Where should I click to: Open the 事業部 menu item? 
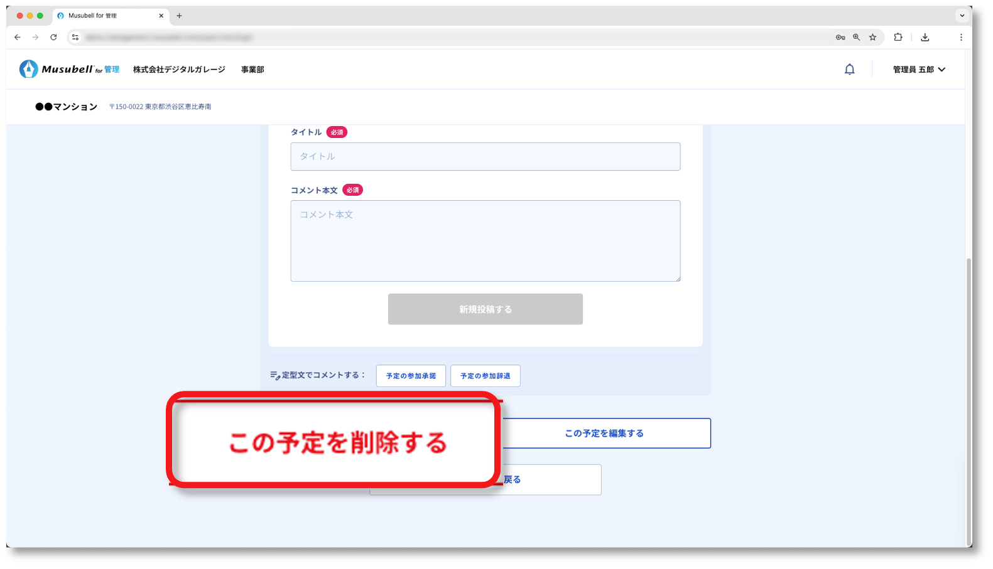tap(252, 70)
